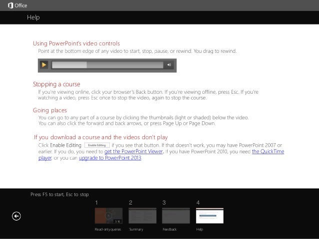Mute using the speaker volume icon
Viewport: 319px width, 239px height.
pos(169,65)
